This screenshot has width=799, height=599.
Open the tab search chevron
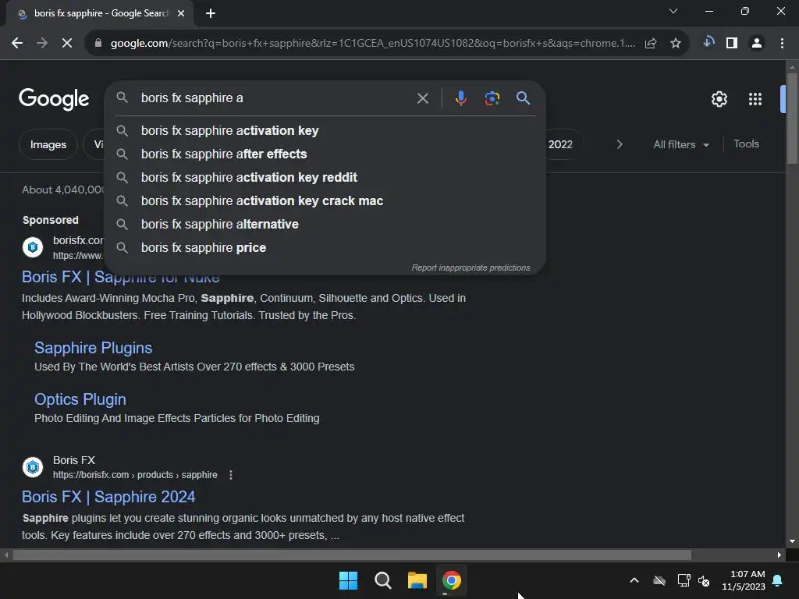(673, 11)
